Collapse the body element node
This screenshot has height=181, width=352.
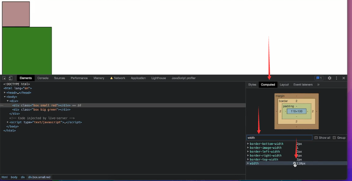[x=5, y=97]
